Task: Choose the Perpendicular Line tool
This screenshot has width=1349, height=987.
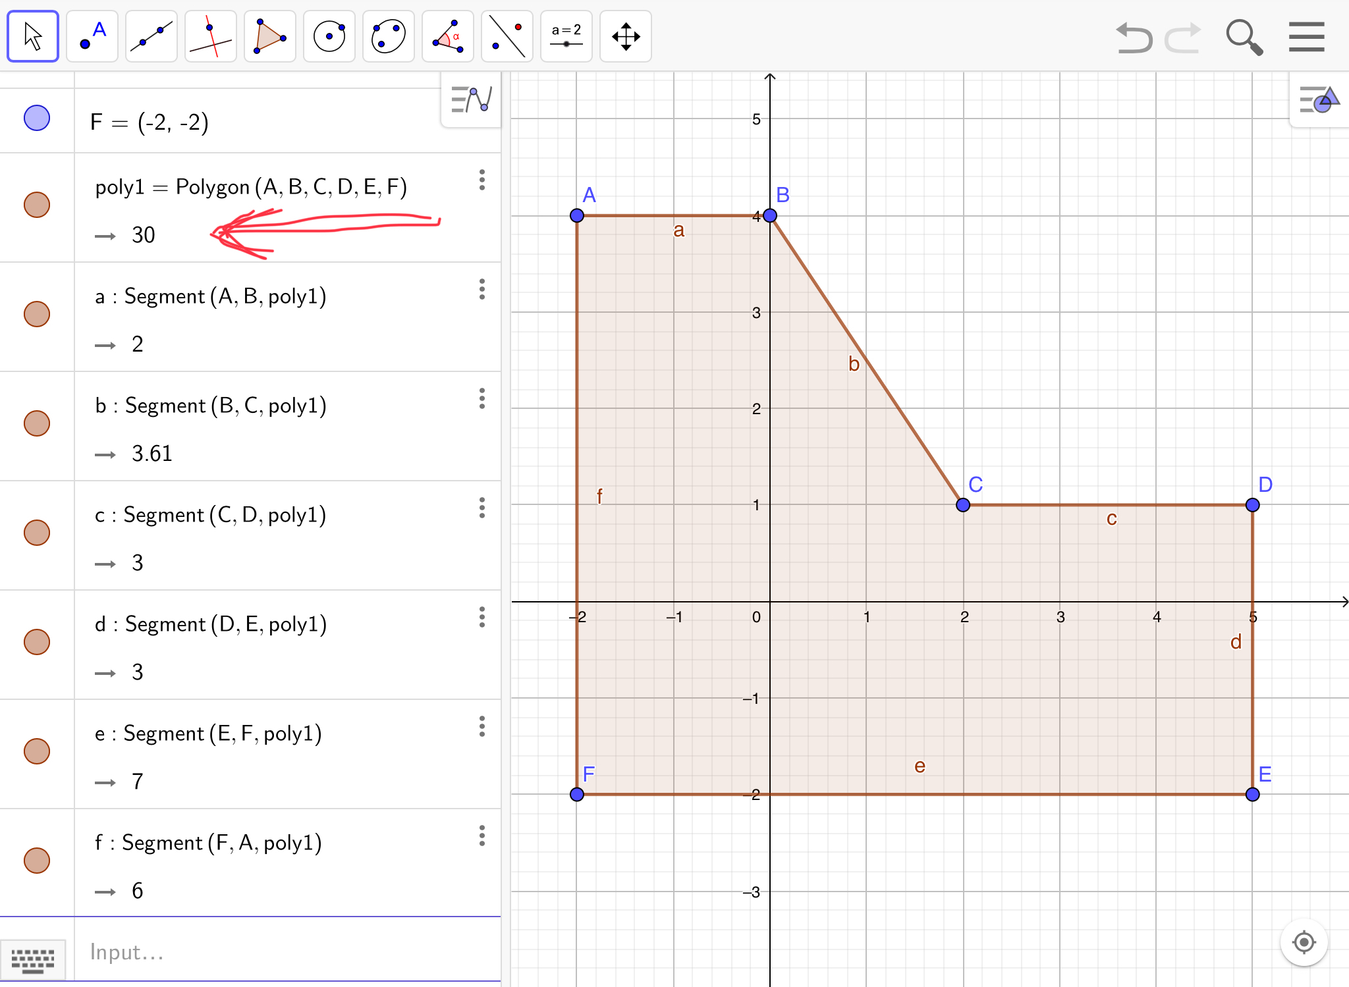Action: tap(211, 36)
